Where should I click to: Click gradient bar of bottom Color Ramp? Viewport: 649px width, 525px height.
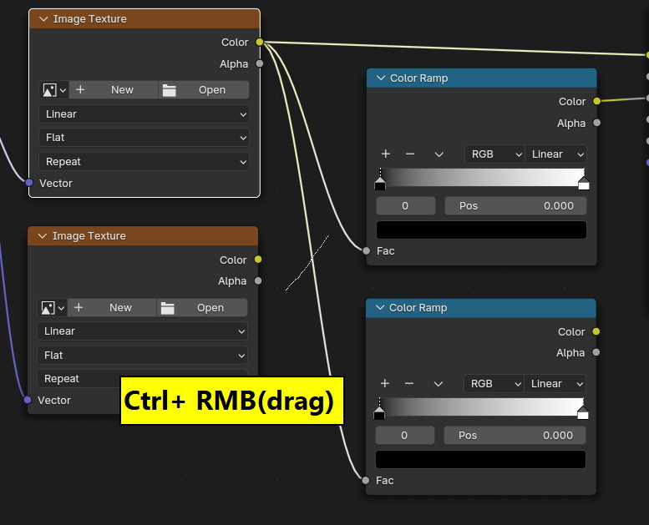click(x=481, y=406)
